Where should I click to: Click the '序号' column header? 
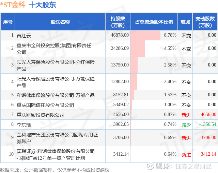pos(8,22)
